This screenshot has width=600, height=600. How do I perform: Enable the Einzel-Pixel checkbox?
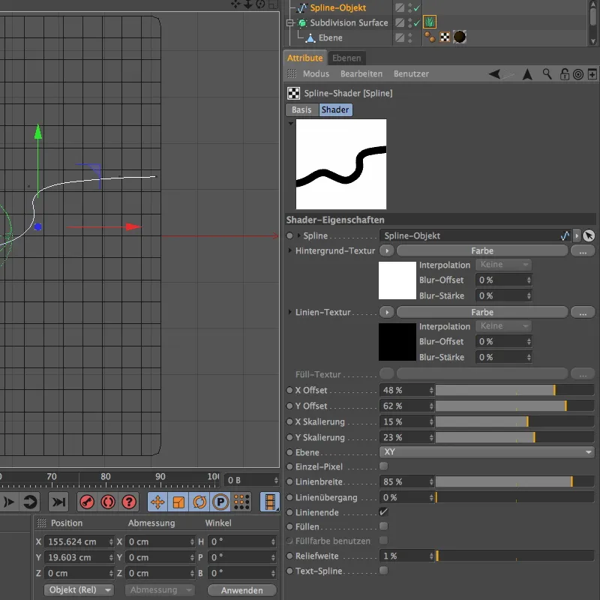tap(384, 466)
